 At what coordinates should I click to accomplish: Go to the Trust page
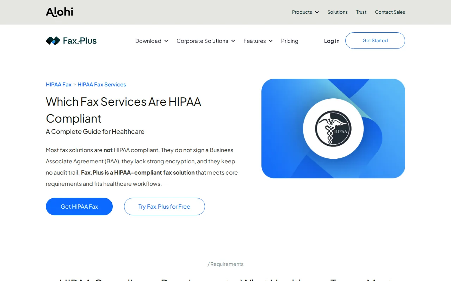coord(361,12)
